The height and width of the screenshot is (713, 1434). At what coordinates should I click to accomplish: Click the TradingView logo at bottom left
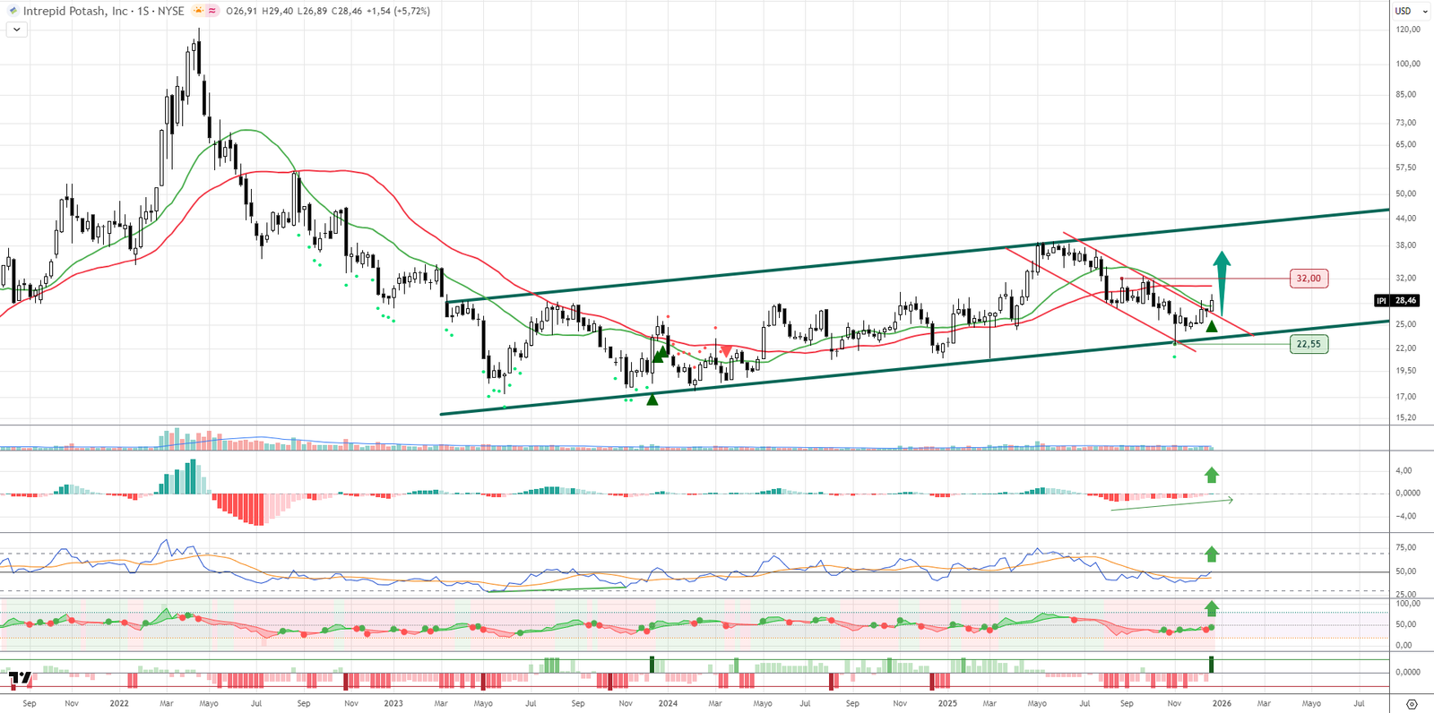tap(21, 679)
